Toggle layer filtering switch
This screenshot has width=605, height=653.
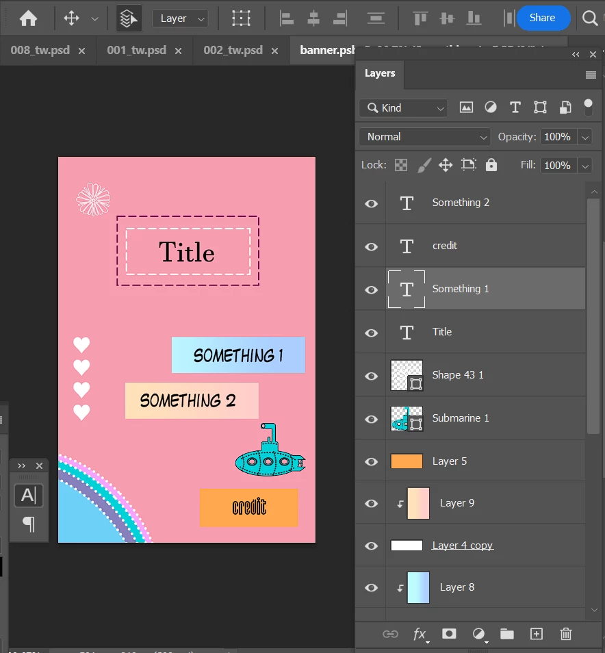(x=588, y=107)
